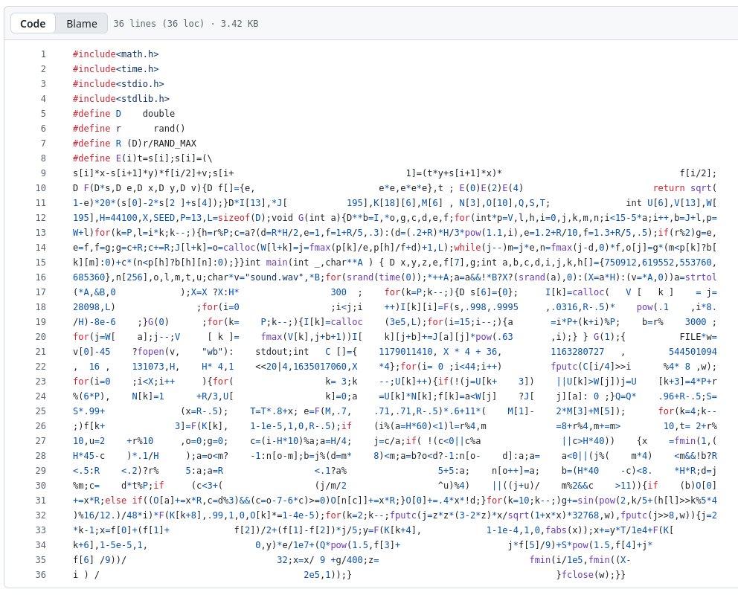Select line number 15

(x=41, y=263)
